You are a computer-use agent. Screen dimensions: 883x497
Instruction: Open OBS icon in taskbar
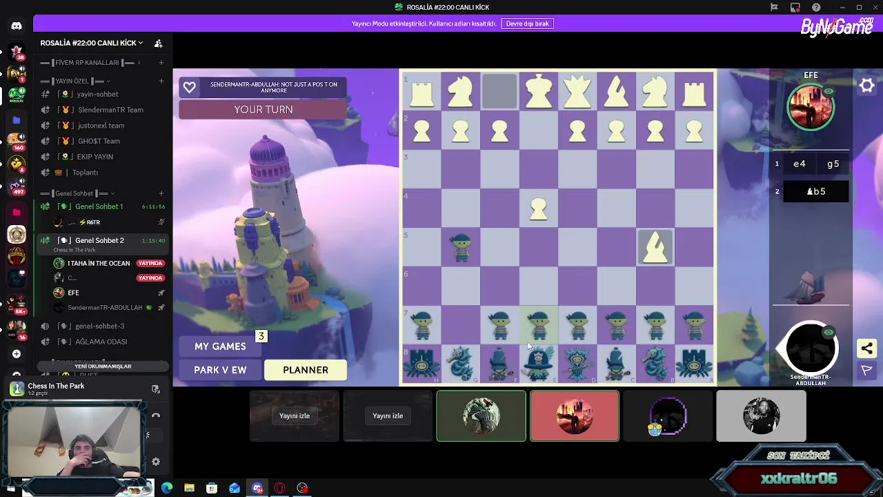coord(302,488)
